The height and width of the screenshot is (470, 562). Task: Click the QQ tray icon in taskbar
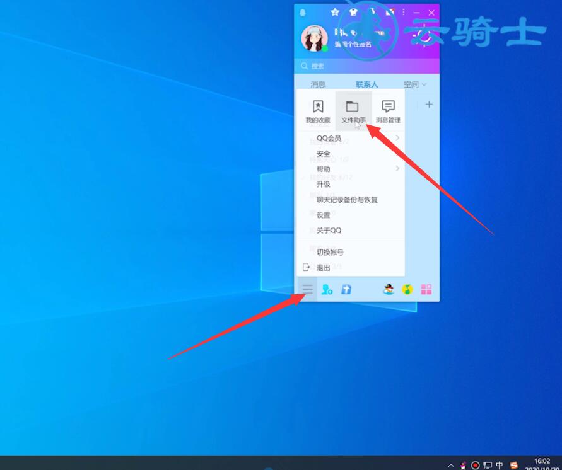(463, 466)
